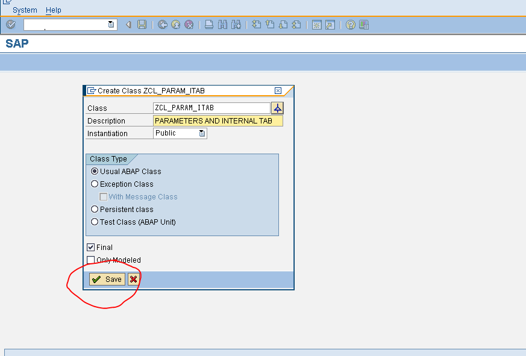
Task: Open the Instantiation dropdown showing Public
Action: tap(202, 133)
